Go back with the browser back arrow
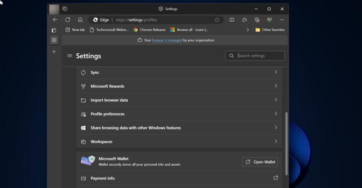 pos(55,20)
